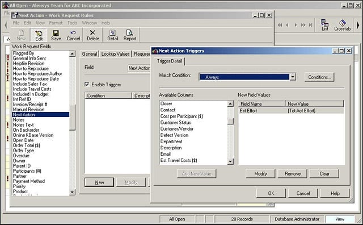Go to previous record navigation arrow
Viewport: 363px width, 225px height.
coord(288,25)
